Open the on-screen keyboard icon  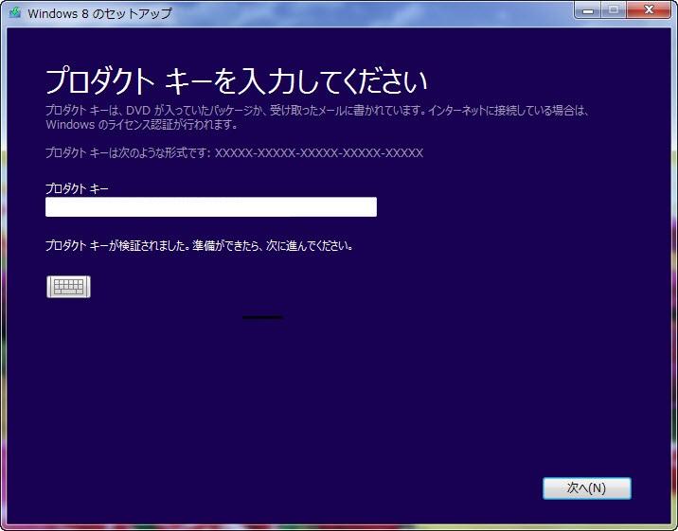coord(69,287)
